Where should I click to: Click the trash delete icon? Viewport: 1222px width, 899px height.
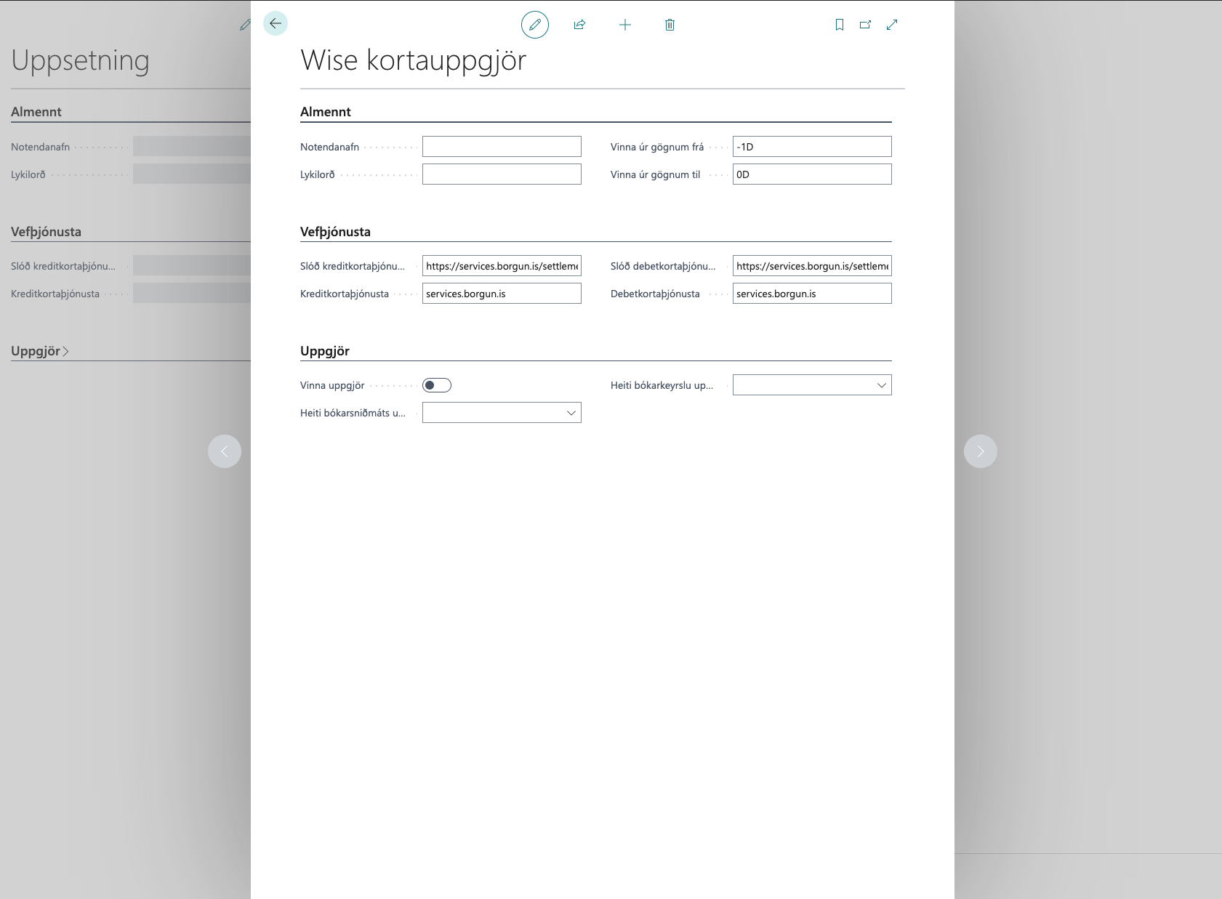pos(670,25)
